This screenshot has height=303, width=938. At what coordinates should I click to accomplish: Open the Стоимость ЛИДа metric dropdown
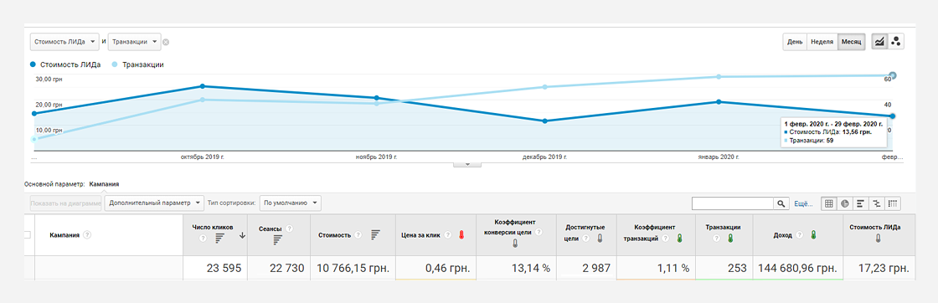[64, 42]
